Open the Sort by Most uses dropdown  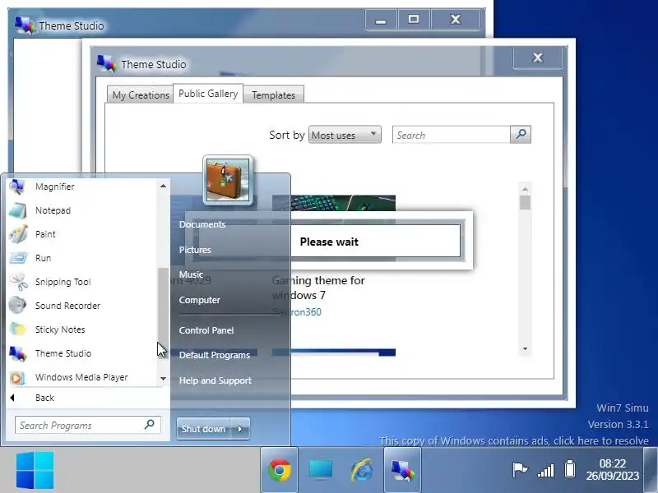click(x=345, y=135)
